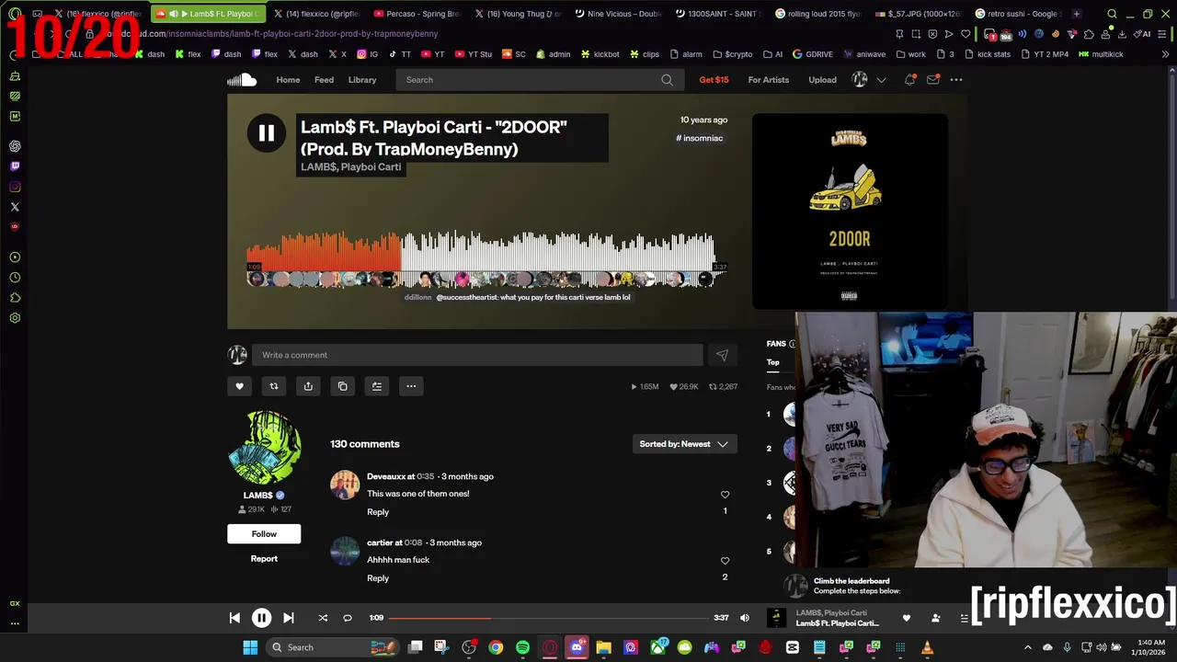
Task: Follow the LAMB$ artist
Action: pyautogui.click(x=264, y=534)
